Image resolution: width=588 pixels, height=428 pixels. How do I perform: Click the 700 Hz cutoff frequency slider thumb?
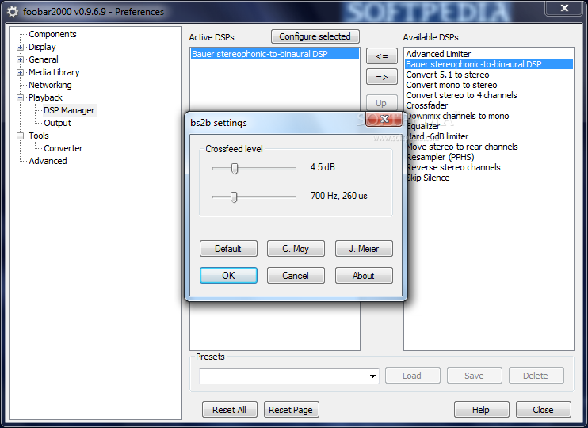[x=234, y=197]
